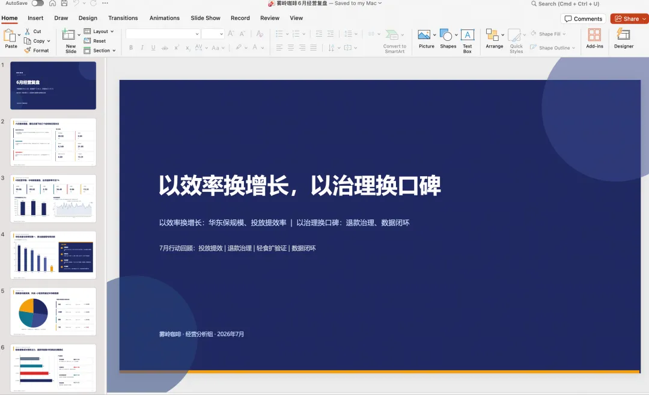Image resolution: width=649 pixels, height=395 pixels.
Task: Click the Decrease Font Size icon
Action: (243, 34)
